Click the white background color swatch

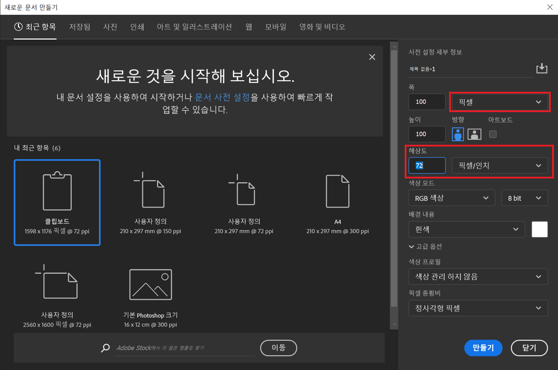(540, 229)
